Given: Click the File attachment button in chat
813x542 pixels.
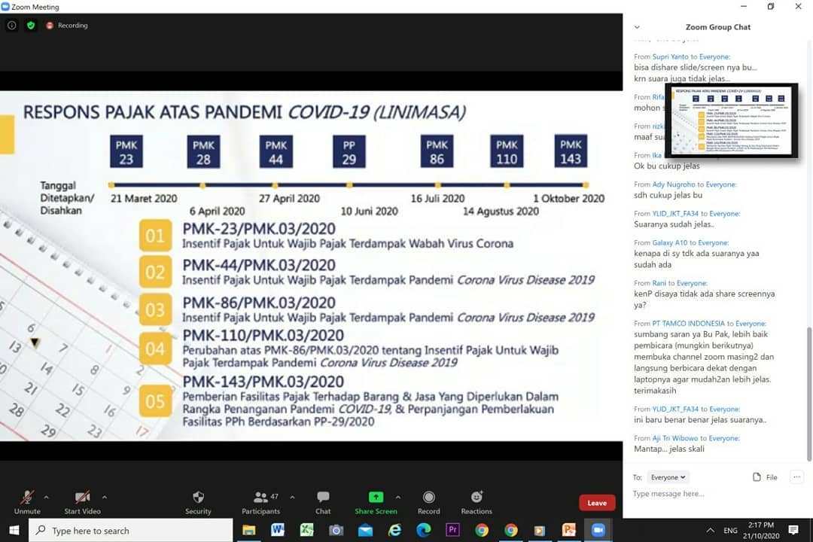Looking at the screenshot, I should pyautogui.click(x=765, y=477).
